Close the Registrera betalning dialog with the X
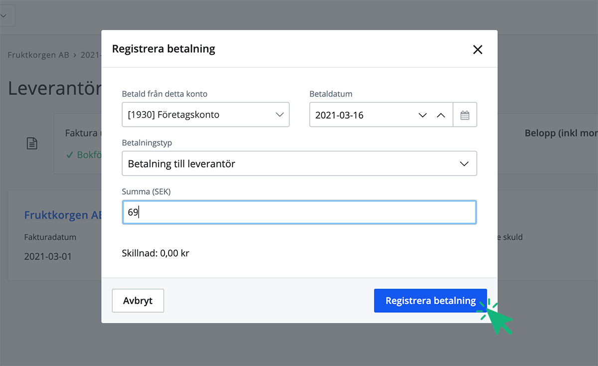The width and height of the screenshot is (598, 366). 477,49
